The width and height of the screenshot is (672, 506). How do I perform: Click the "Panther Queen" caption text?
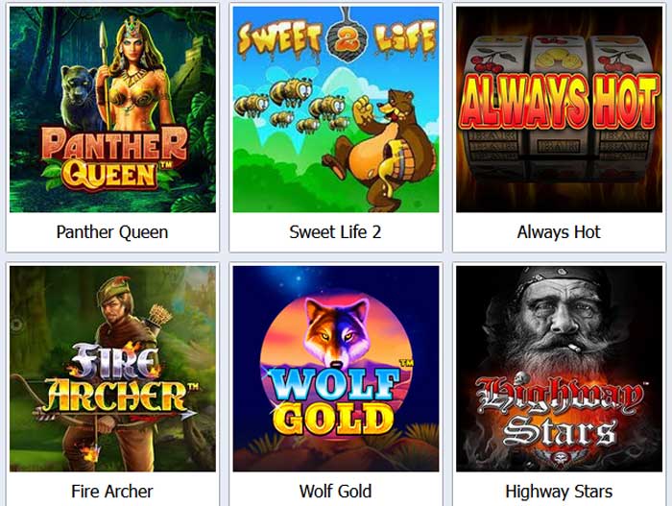pyautogui.click(x=112, y=232)
